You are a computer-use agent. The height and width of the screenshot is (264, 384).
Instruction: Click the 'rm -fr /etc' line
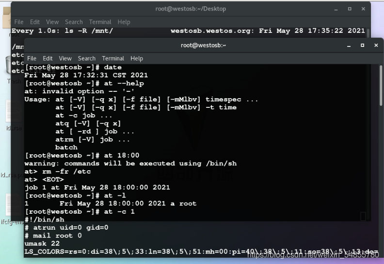pos(58,172)
